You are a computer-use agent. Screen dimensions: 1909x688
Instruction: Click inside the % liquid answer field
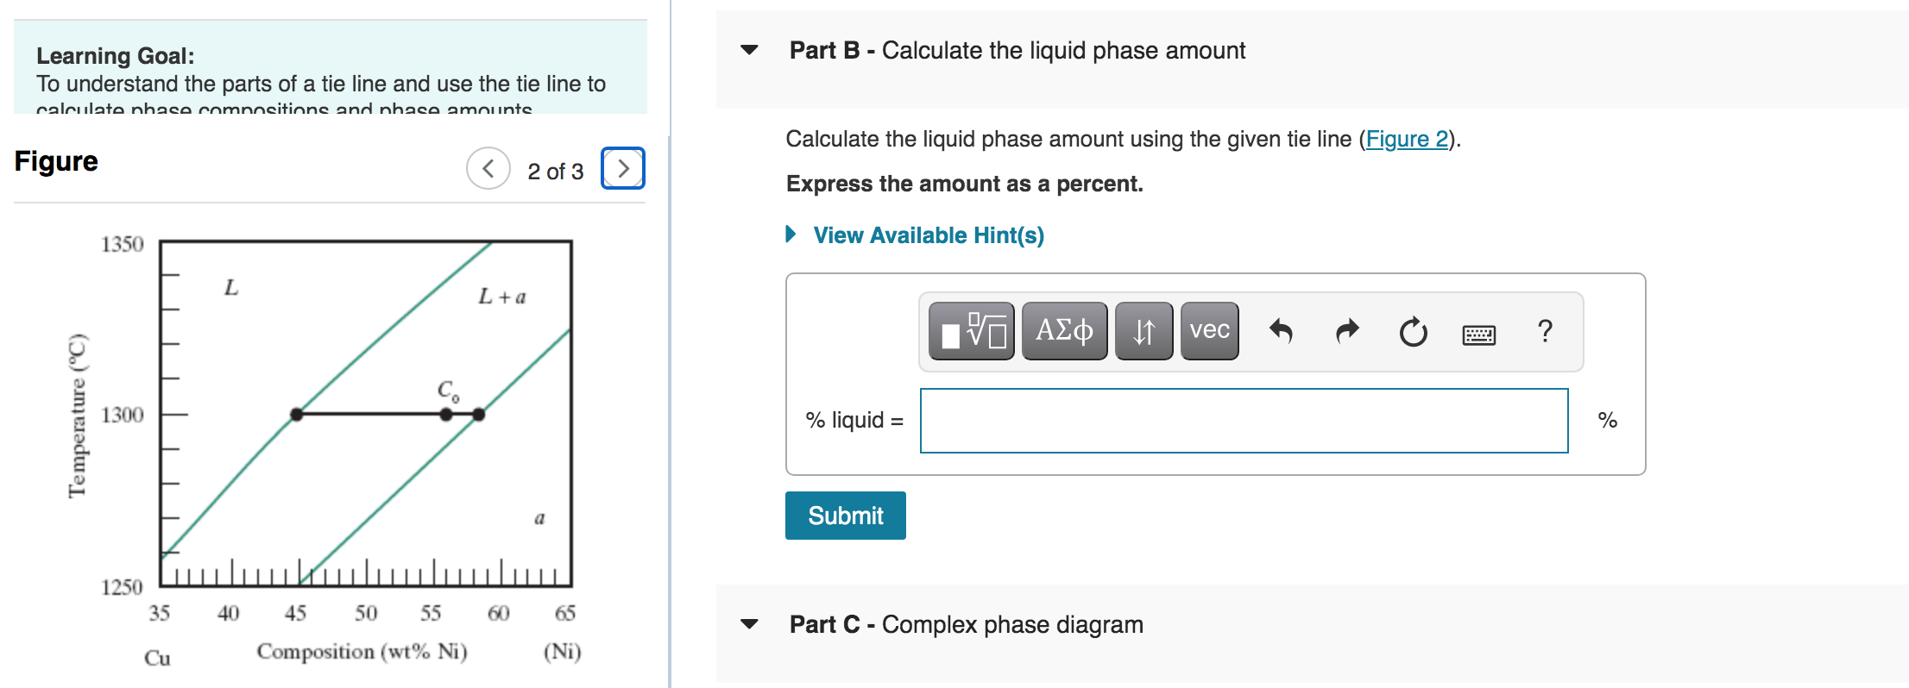1243,421
